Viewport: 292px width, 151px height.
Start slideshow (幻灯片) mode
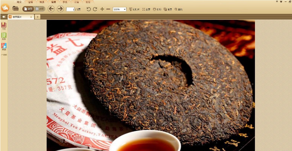click(134, 9)
